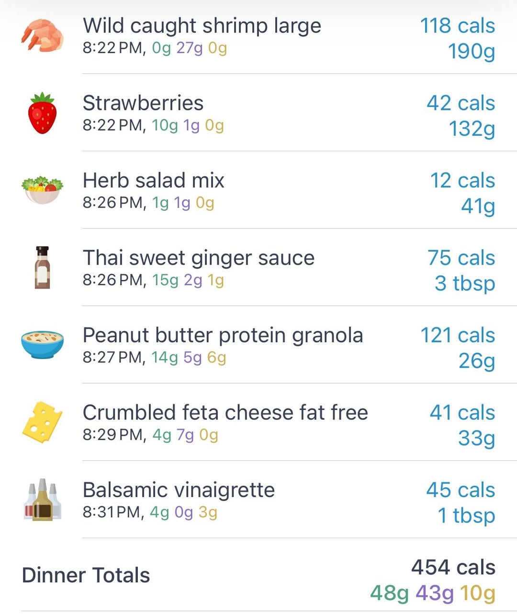
Task: Tap the salad bowl icon
Action: 43,190
